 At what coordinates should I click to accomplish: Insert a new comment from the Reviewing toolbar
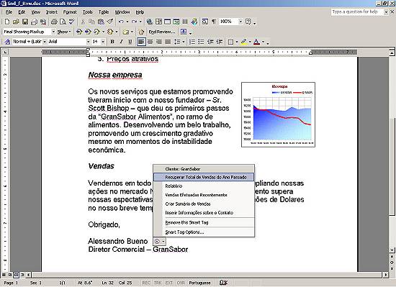(x=125, y=32)
